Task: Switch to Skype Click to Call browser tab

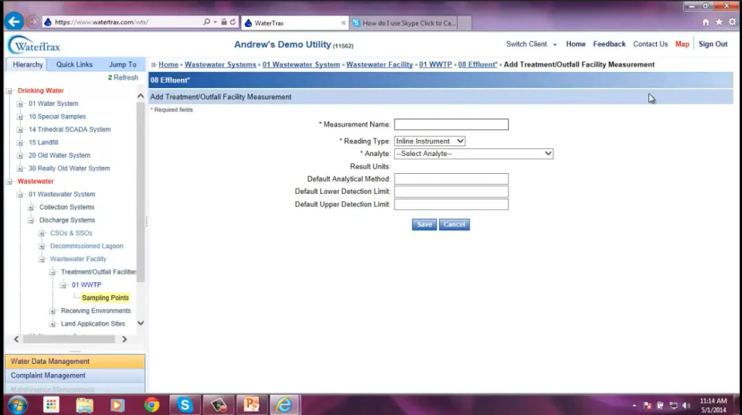Action: [x=409, y=22]
